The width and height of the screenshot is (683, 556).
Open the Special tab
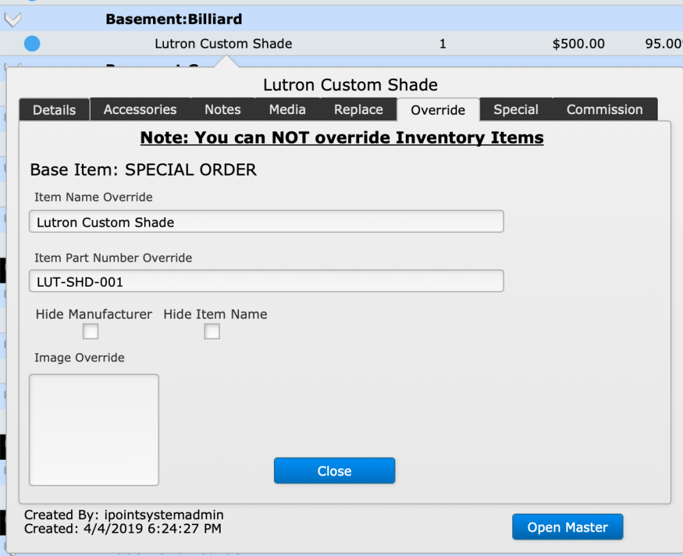pyautogui.click(x=516, y=109)
